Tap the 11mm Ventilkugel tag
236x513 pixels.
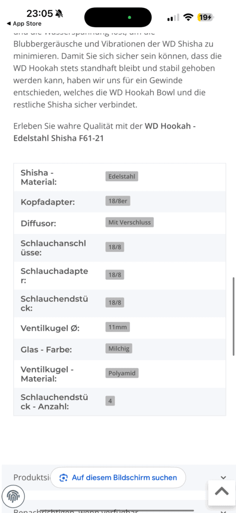(118, 327)
